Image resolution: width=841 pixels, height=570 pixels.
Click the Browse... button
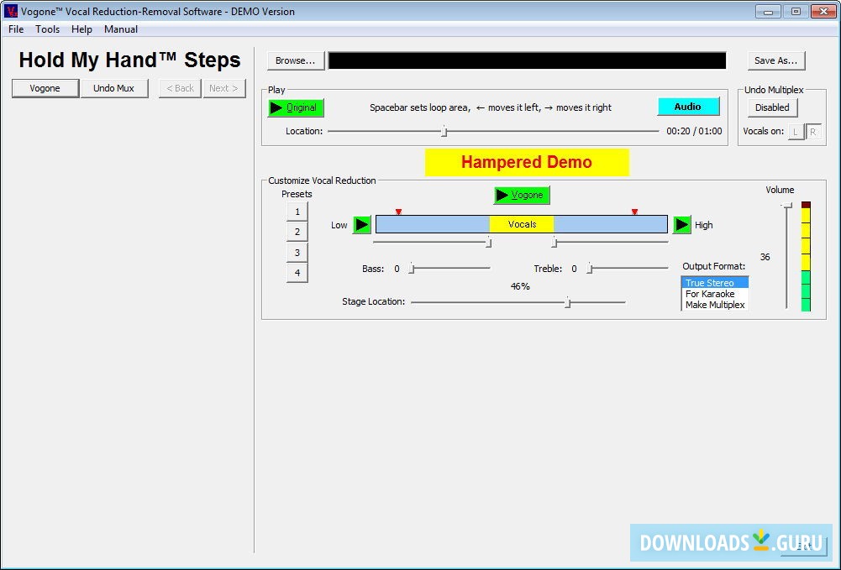click(x=296, y=60)
